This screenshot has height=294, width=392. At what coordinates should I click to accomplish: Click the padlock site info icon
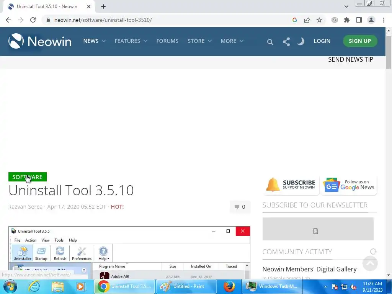point(48,20)
